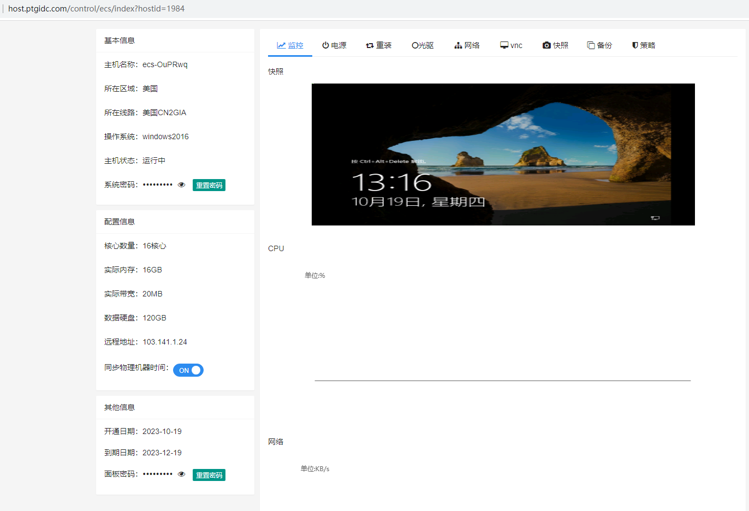
Task: Click the VNC monitor icon
Action: (x=504, y=45)
